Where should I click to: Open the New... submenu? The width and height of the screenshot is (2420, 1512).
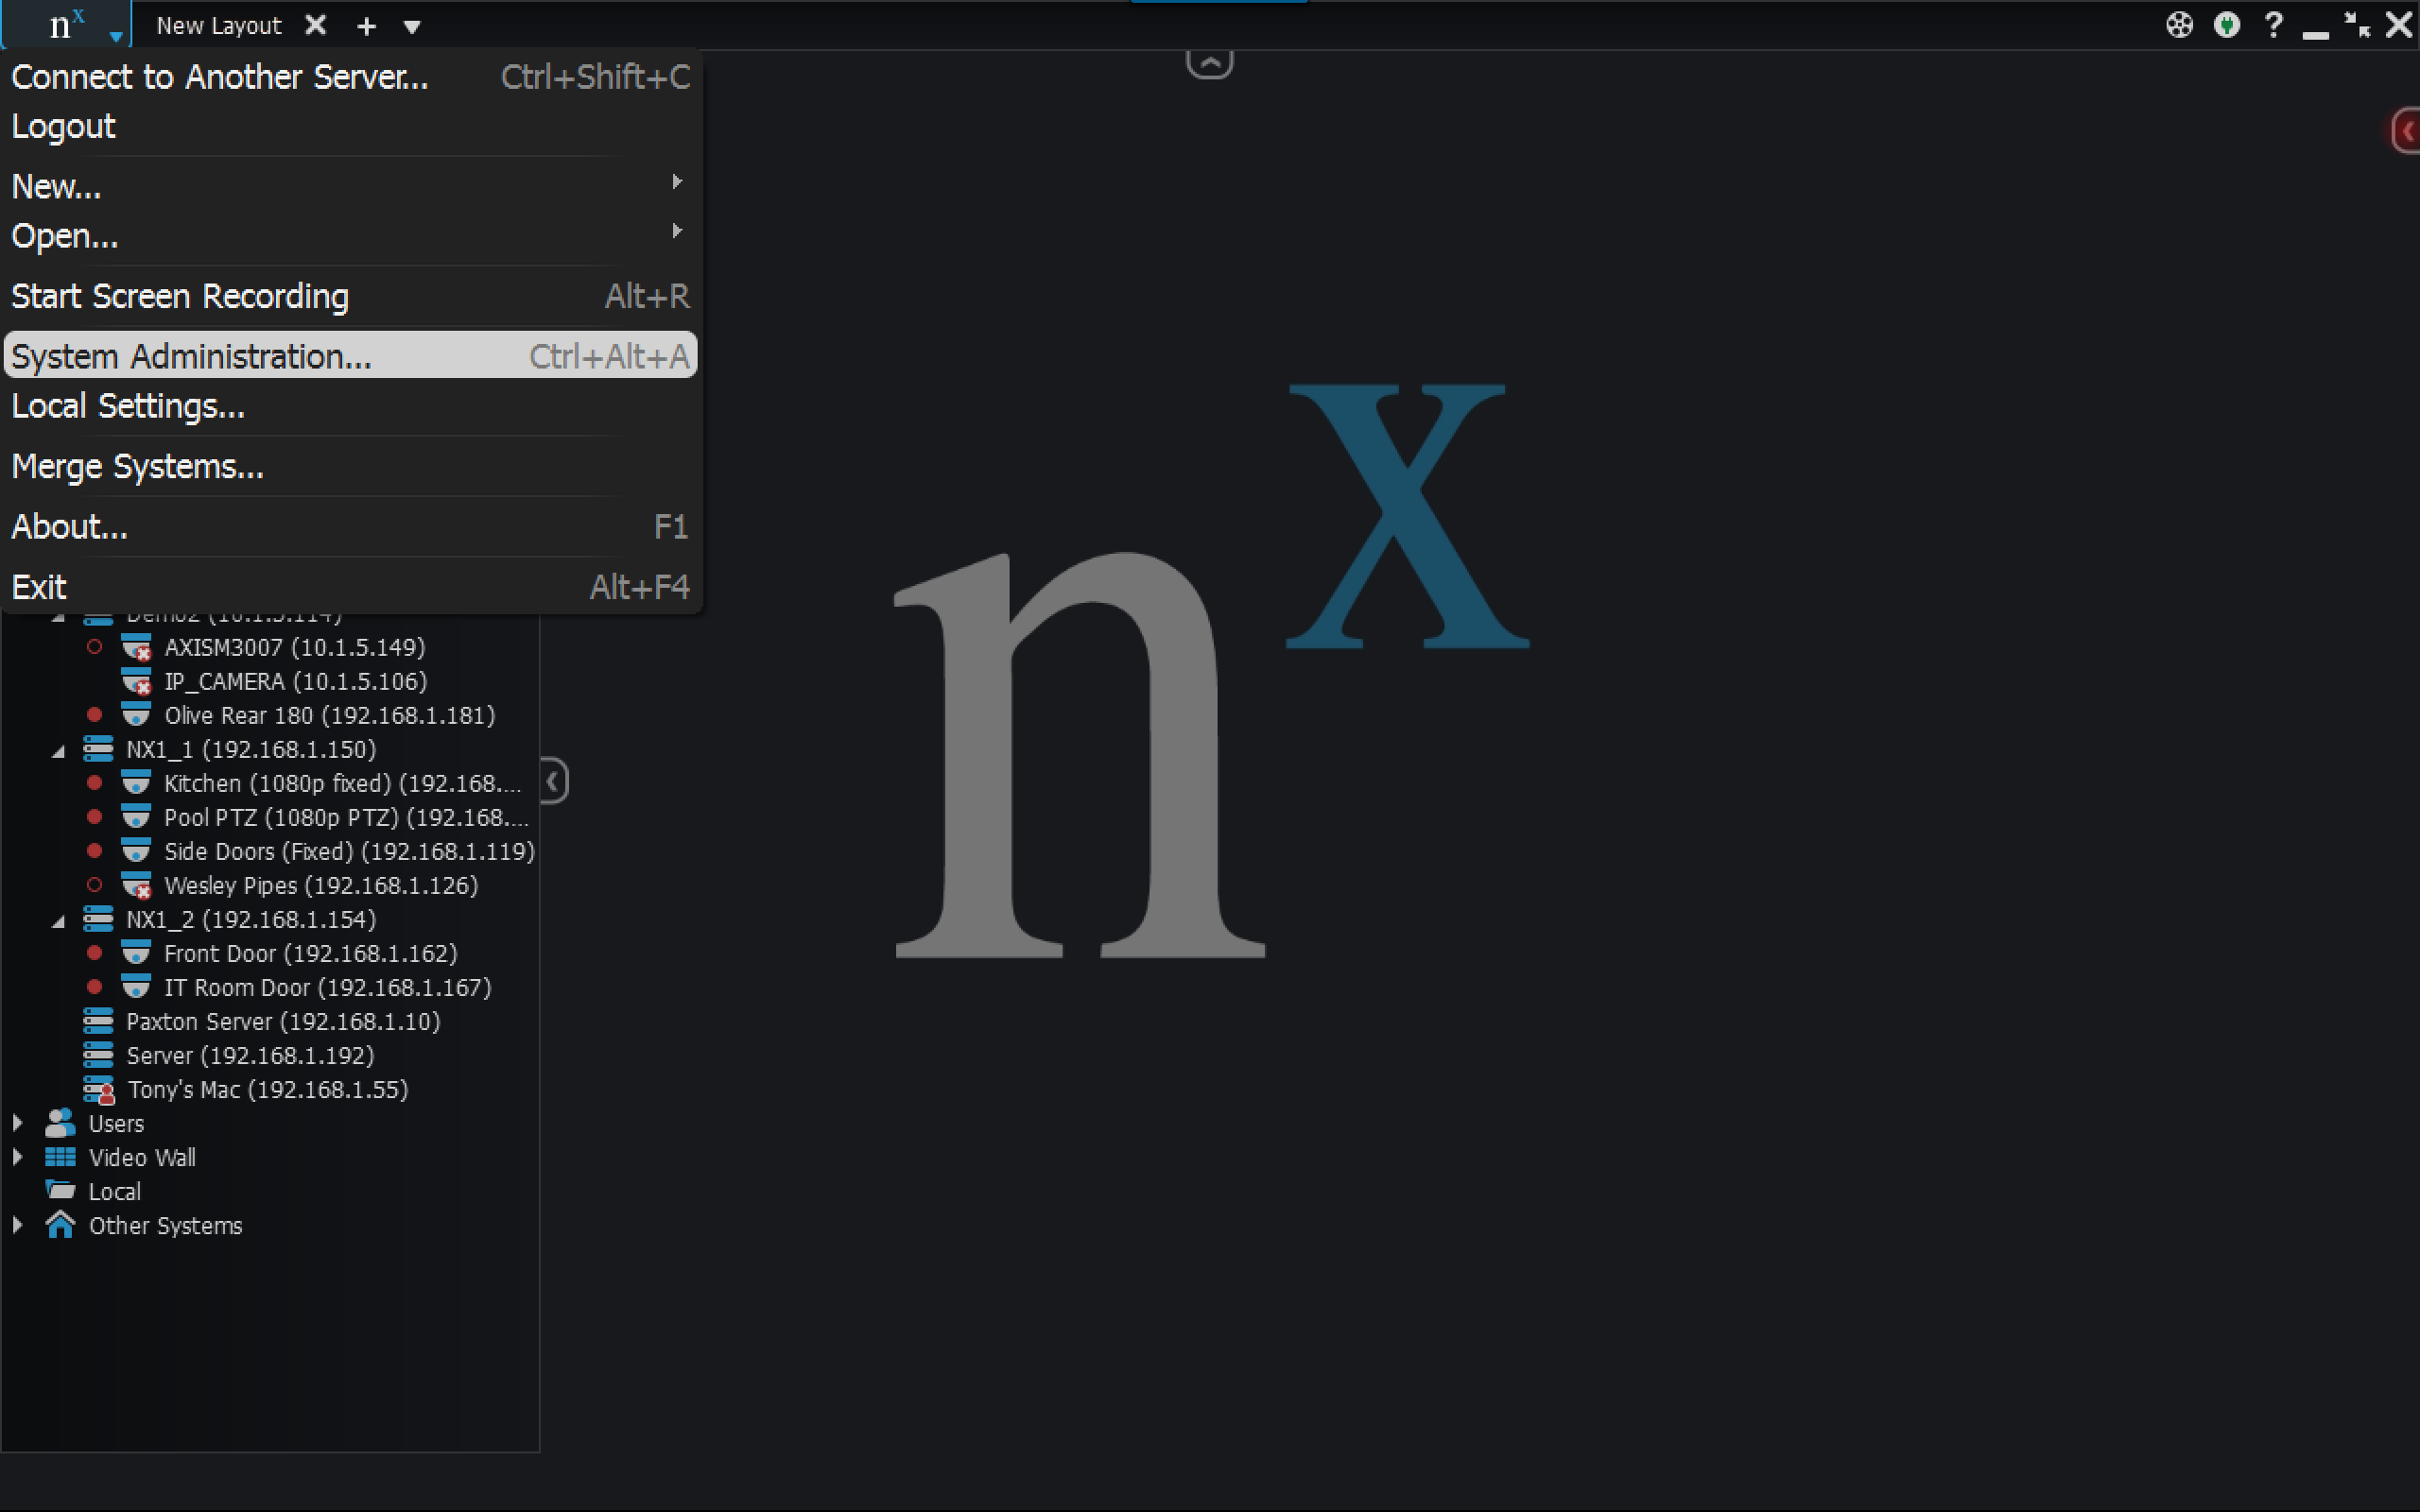click(350, 186)
